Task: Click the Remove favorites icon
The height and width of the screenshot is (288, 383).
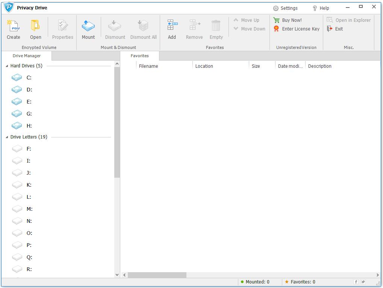Action: coord(194,25)
